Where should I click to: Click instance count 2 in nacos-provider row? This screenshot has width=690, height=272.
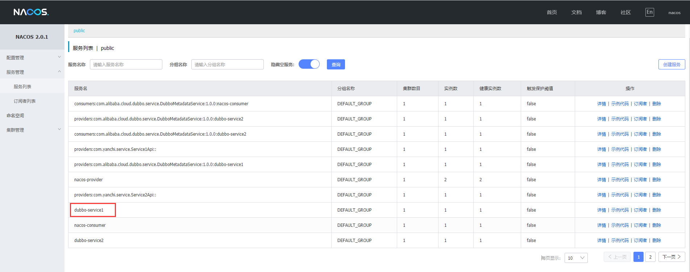[x=445, y=179]
